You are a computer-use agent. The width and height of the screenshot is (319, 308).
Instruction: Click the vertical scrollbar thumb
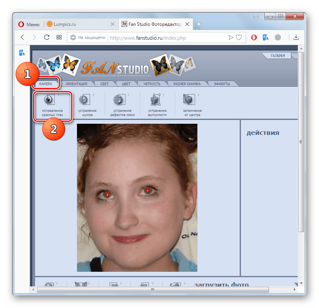point(301,142)
